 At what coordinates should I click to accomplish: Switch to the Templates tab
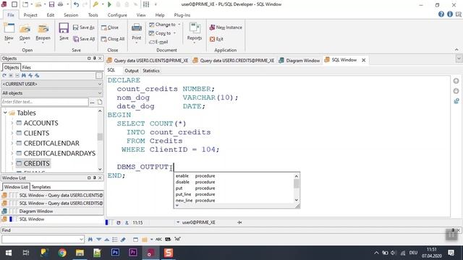41,187
